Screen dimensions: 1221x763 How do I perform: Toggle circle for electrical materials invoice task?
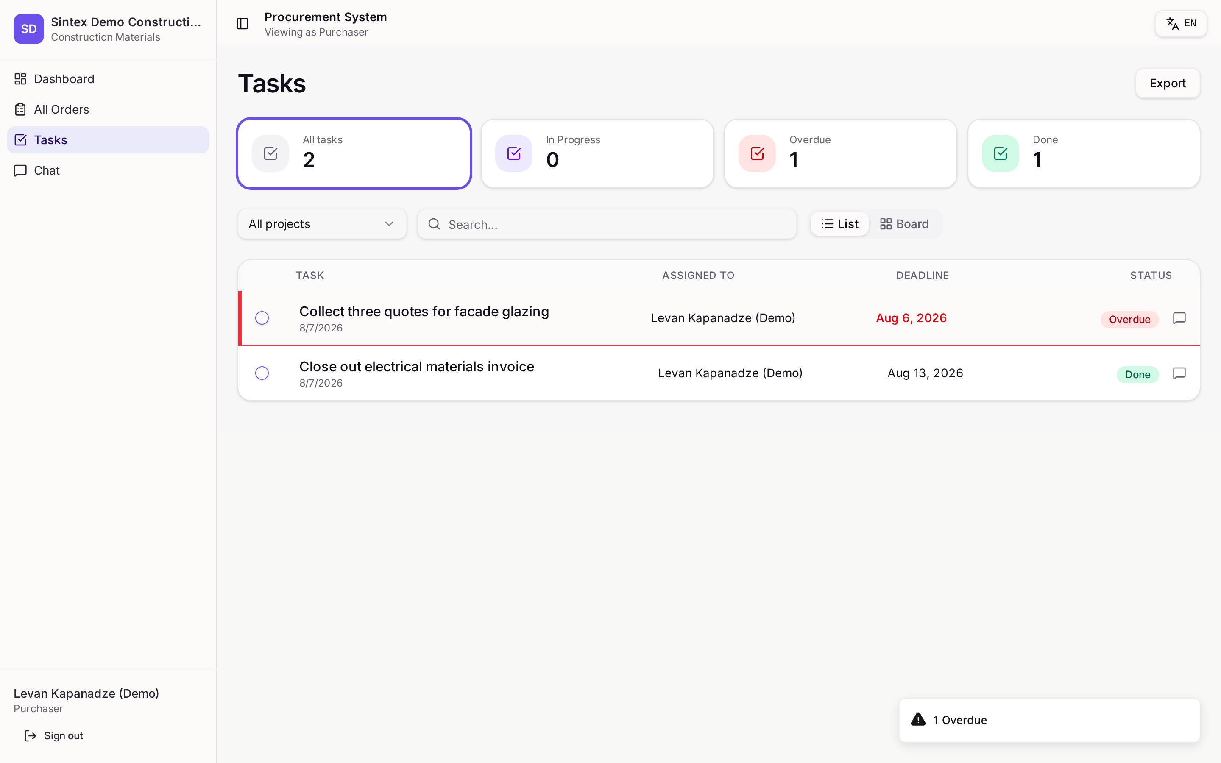pyautogui.click(x=262, y=373)
